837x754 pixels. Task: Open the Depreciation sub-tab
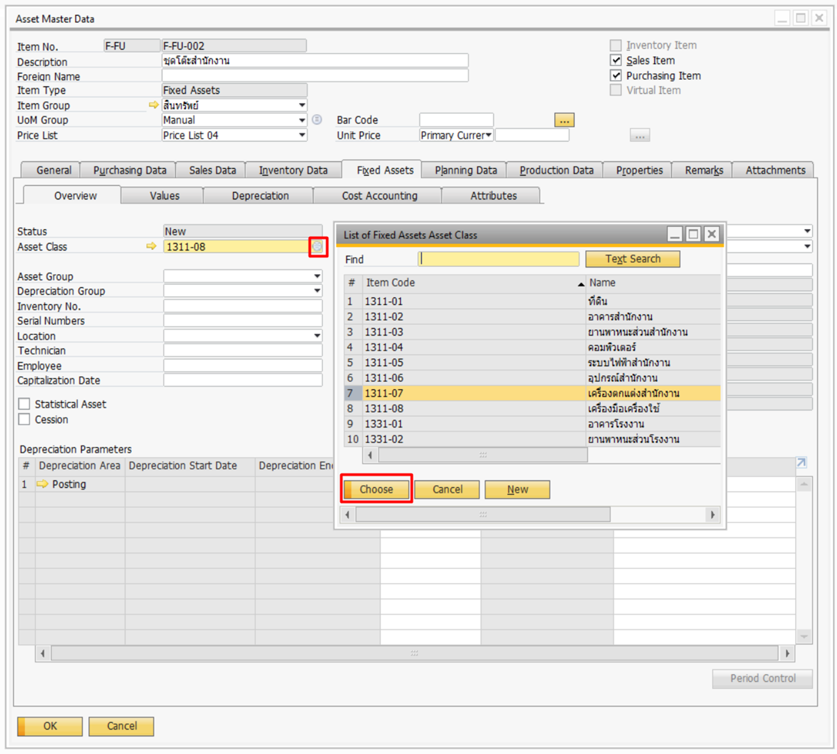[260, 196]
